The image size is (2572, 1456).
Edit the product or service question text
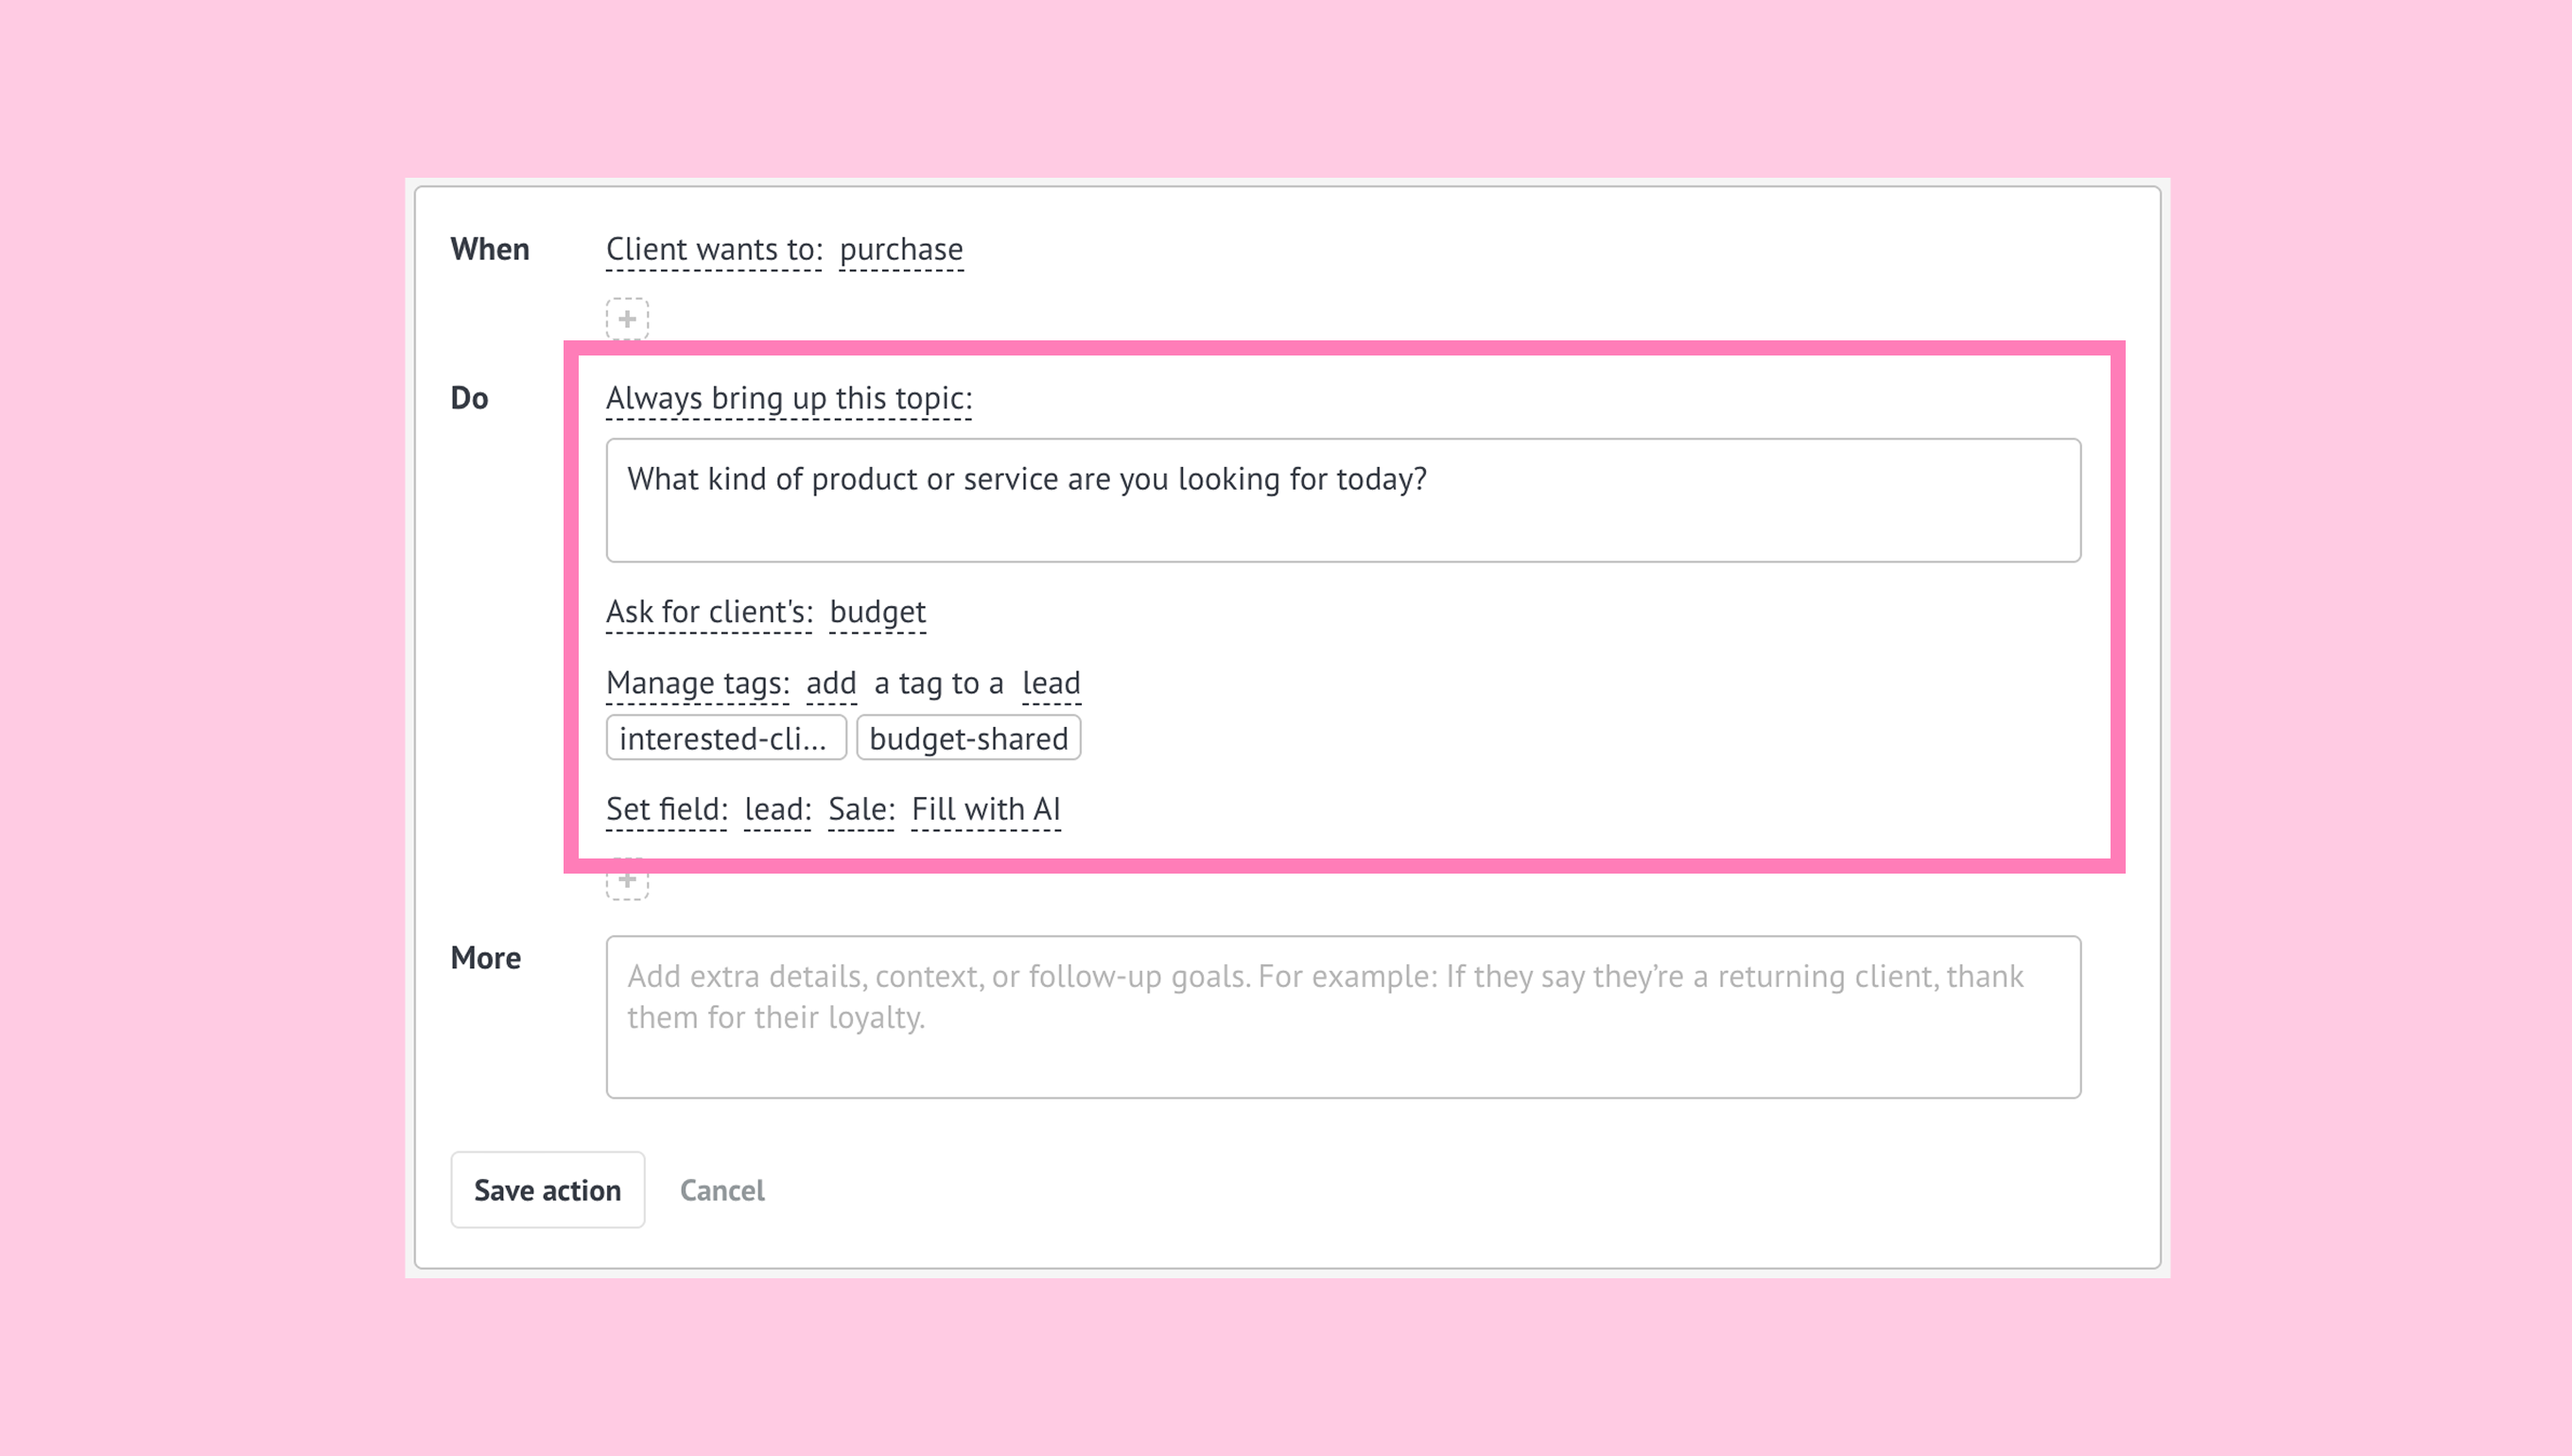point(1343,500)
